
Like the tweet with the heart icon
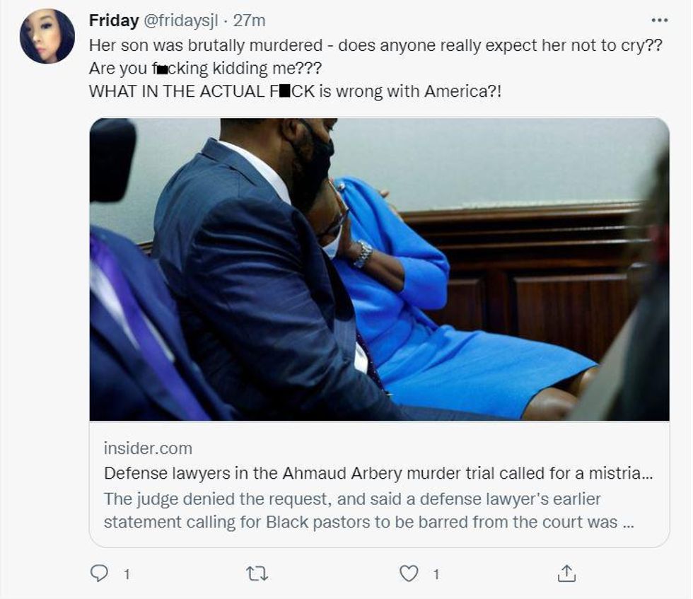(x=409, y=574)
